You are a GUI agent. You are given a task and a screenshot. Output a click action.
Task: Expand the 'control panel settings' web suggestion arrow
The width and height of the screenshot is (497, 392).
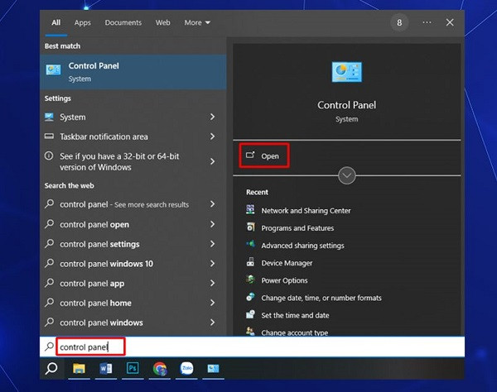pyautogui.click(x=212, y=244)
